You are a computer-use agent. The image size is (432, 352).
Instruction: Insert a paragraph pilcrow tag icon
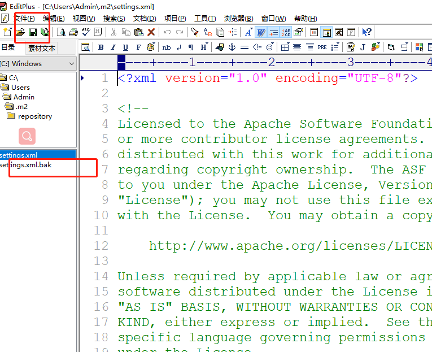[x=191, y=47]
